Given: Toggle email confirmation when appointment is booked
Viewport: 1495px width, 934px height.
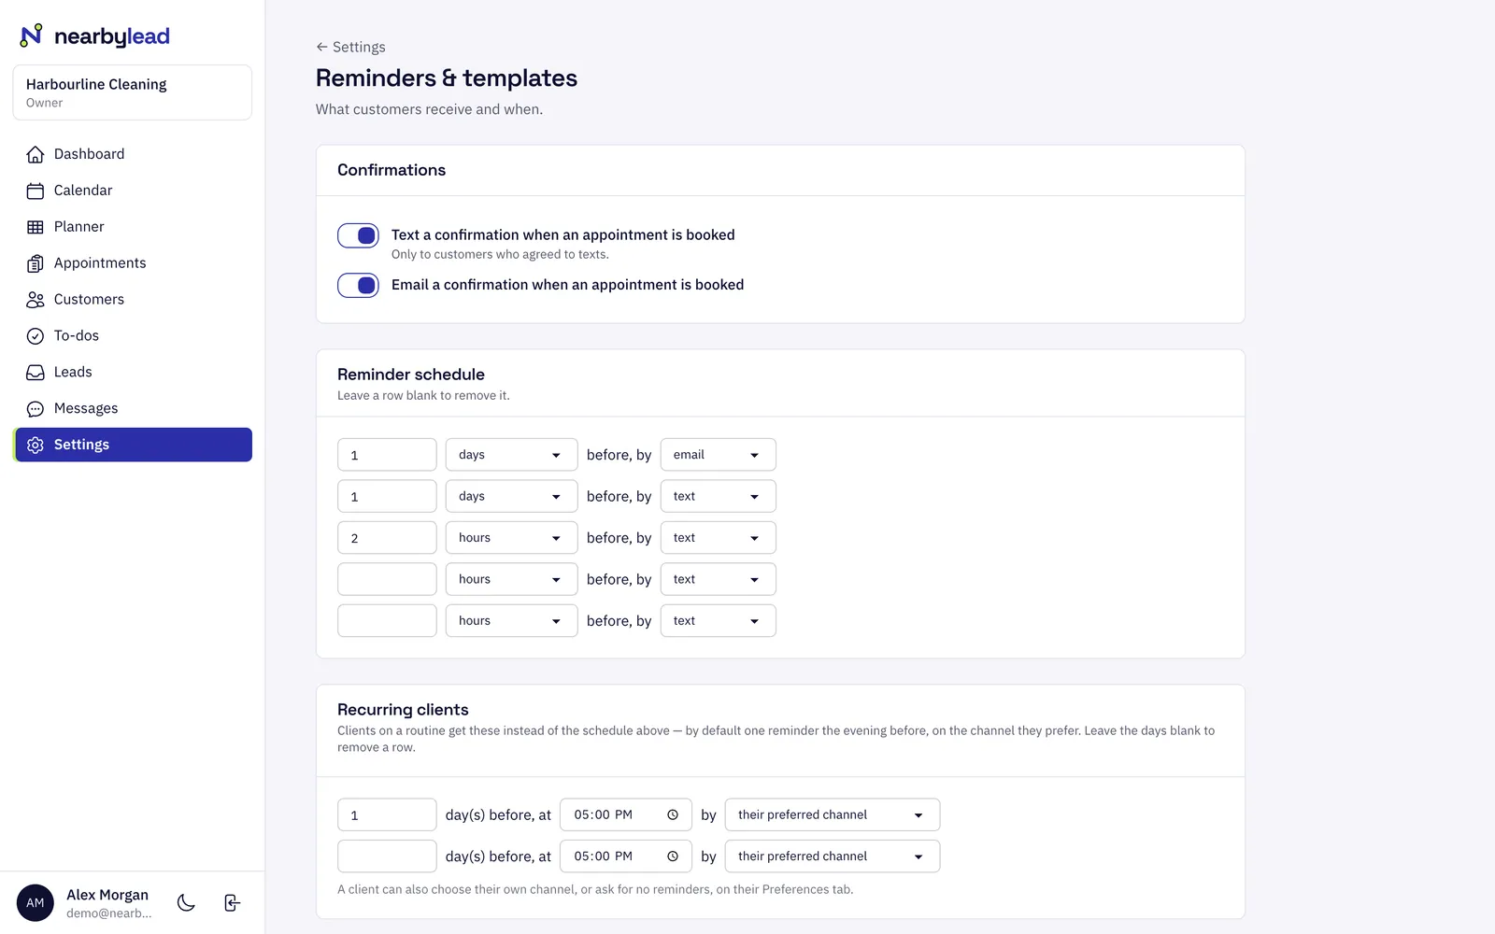Looking at the screenshot, I should click(358, 285).
